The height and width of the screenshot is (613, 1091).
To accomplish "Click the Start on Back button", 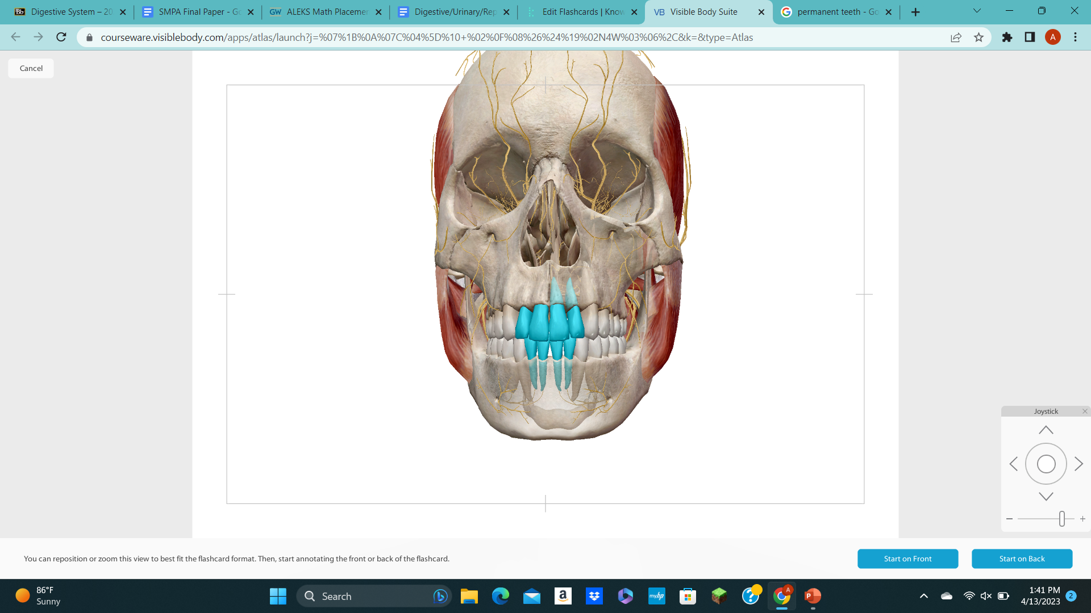I will (1022, 559).
